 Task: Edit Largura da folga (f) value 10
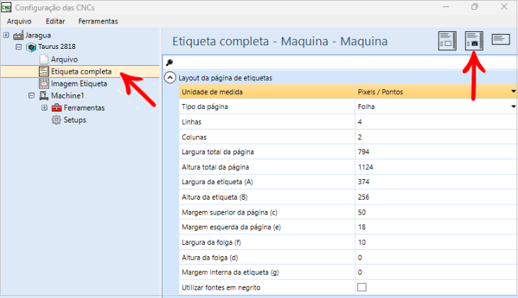436,242
